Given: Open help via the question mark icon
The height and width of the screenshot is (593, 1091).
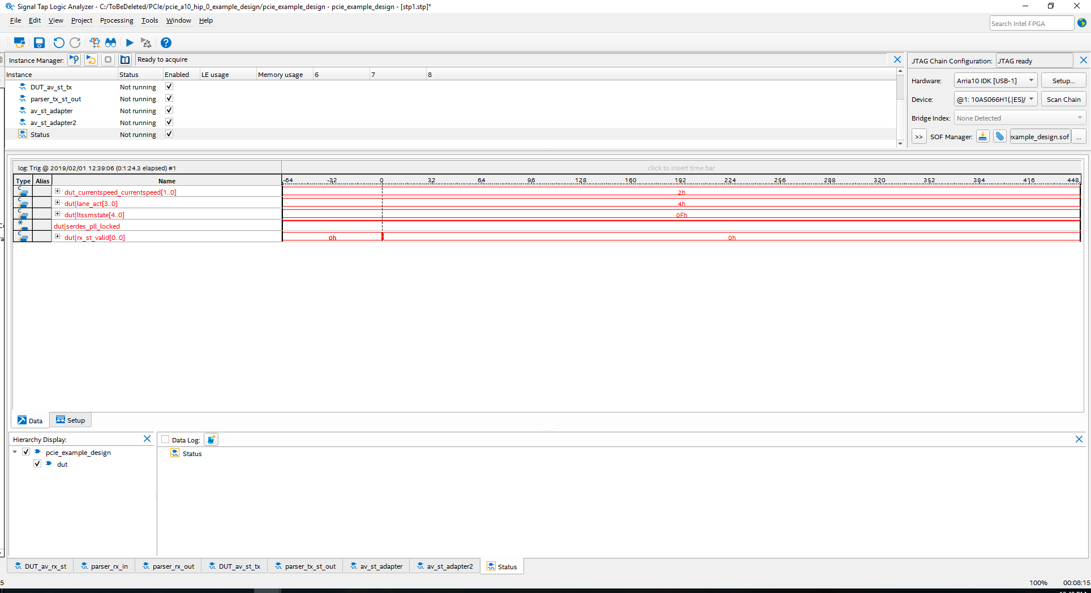Looking at the screenshot, I should pos(166,42).
